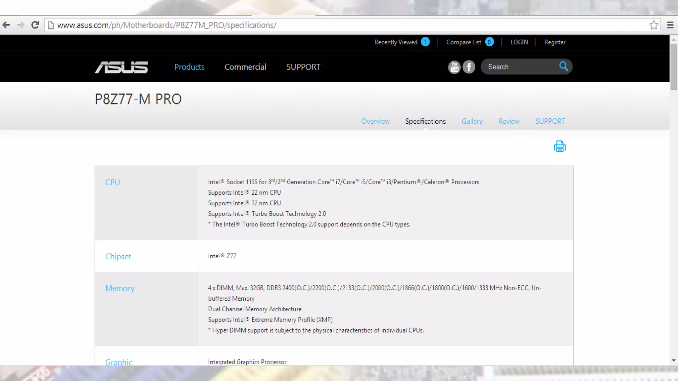Click the scrollbar up arrow
Screen dimensions: 678x381
click(674, 39)
